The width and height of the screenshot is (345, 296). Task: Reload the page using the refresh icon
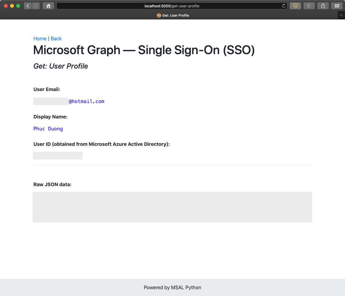click(x=284, y=6)
